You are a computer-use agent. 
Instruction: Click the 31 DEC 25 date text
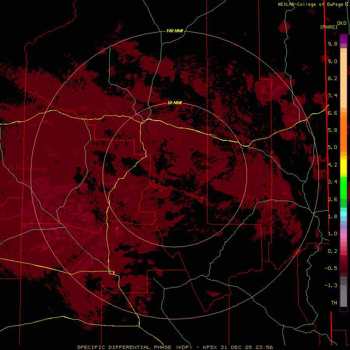click(x=236, y=347)
